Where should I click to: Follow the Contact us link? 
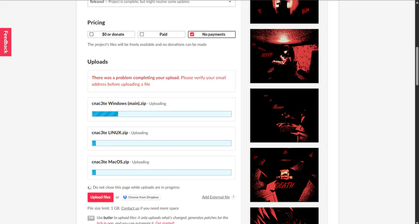click(x=130, y=208)
